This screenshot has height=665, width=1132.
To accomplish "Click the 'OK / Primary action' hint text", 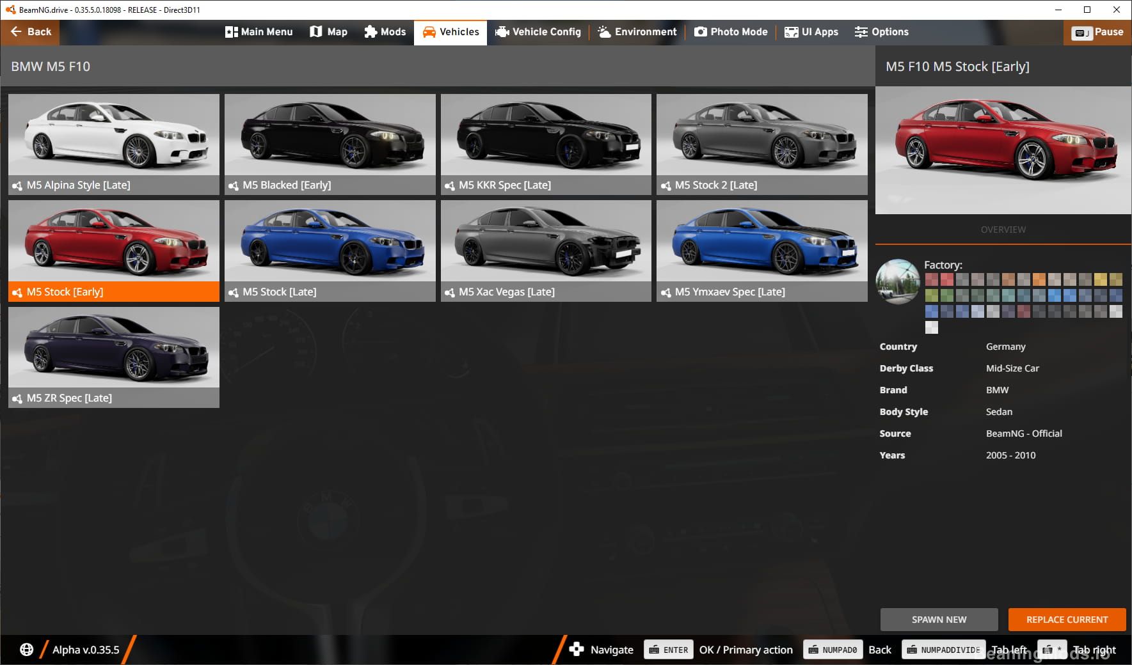I will (x=745, y=650).
